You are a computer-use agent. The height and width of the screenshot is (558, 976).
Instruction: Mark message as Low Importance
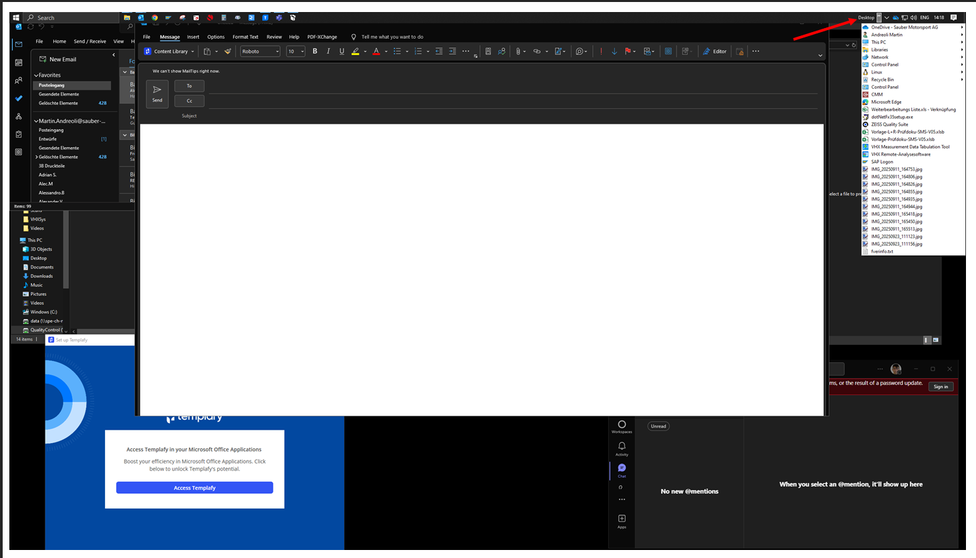(614, 51)
